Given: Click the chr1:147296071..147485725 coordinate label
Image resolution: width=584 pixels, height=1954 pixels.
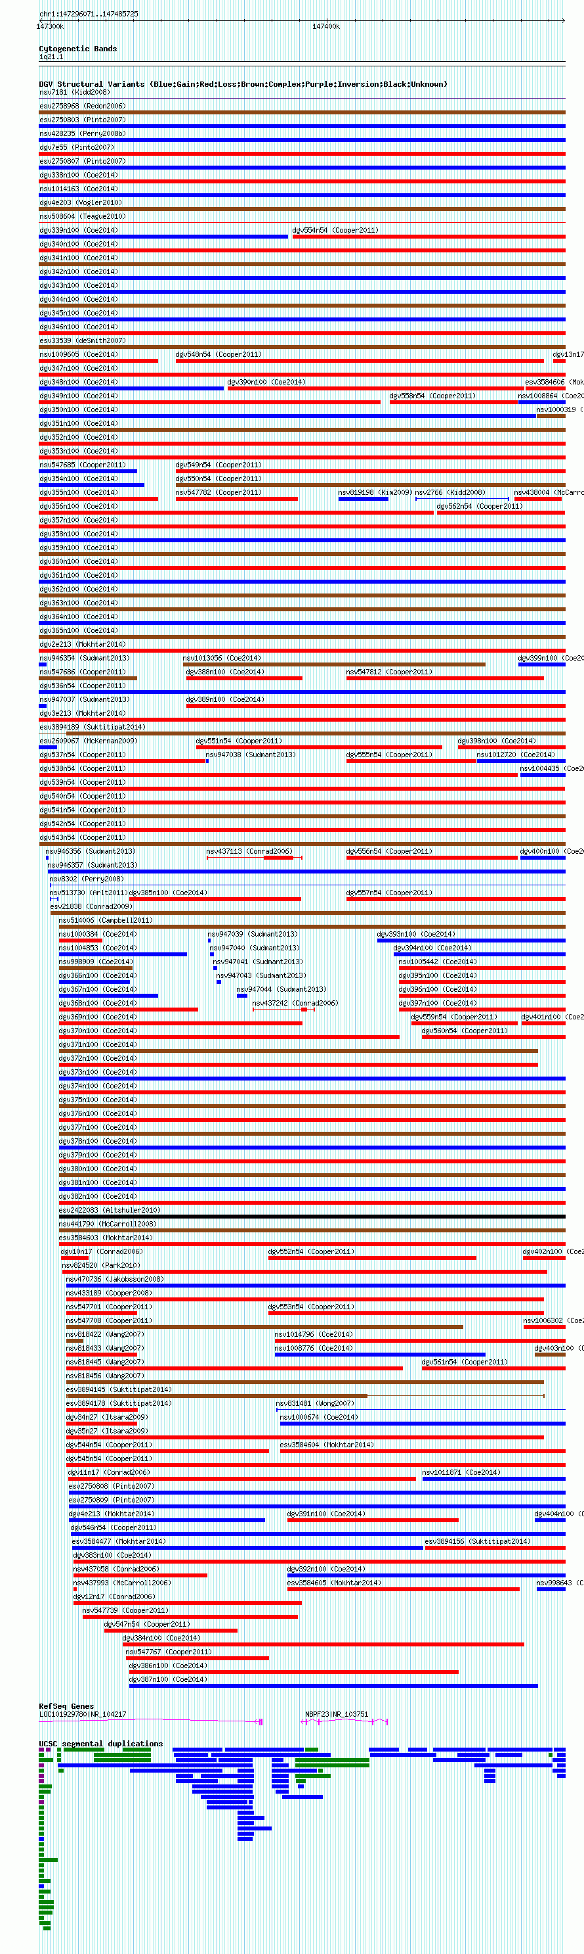Looking at the screenshot, I should pyautogui.click(x=89, y=14).
